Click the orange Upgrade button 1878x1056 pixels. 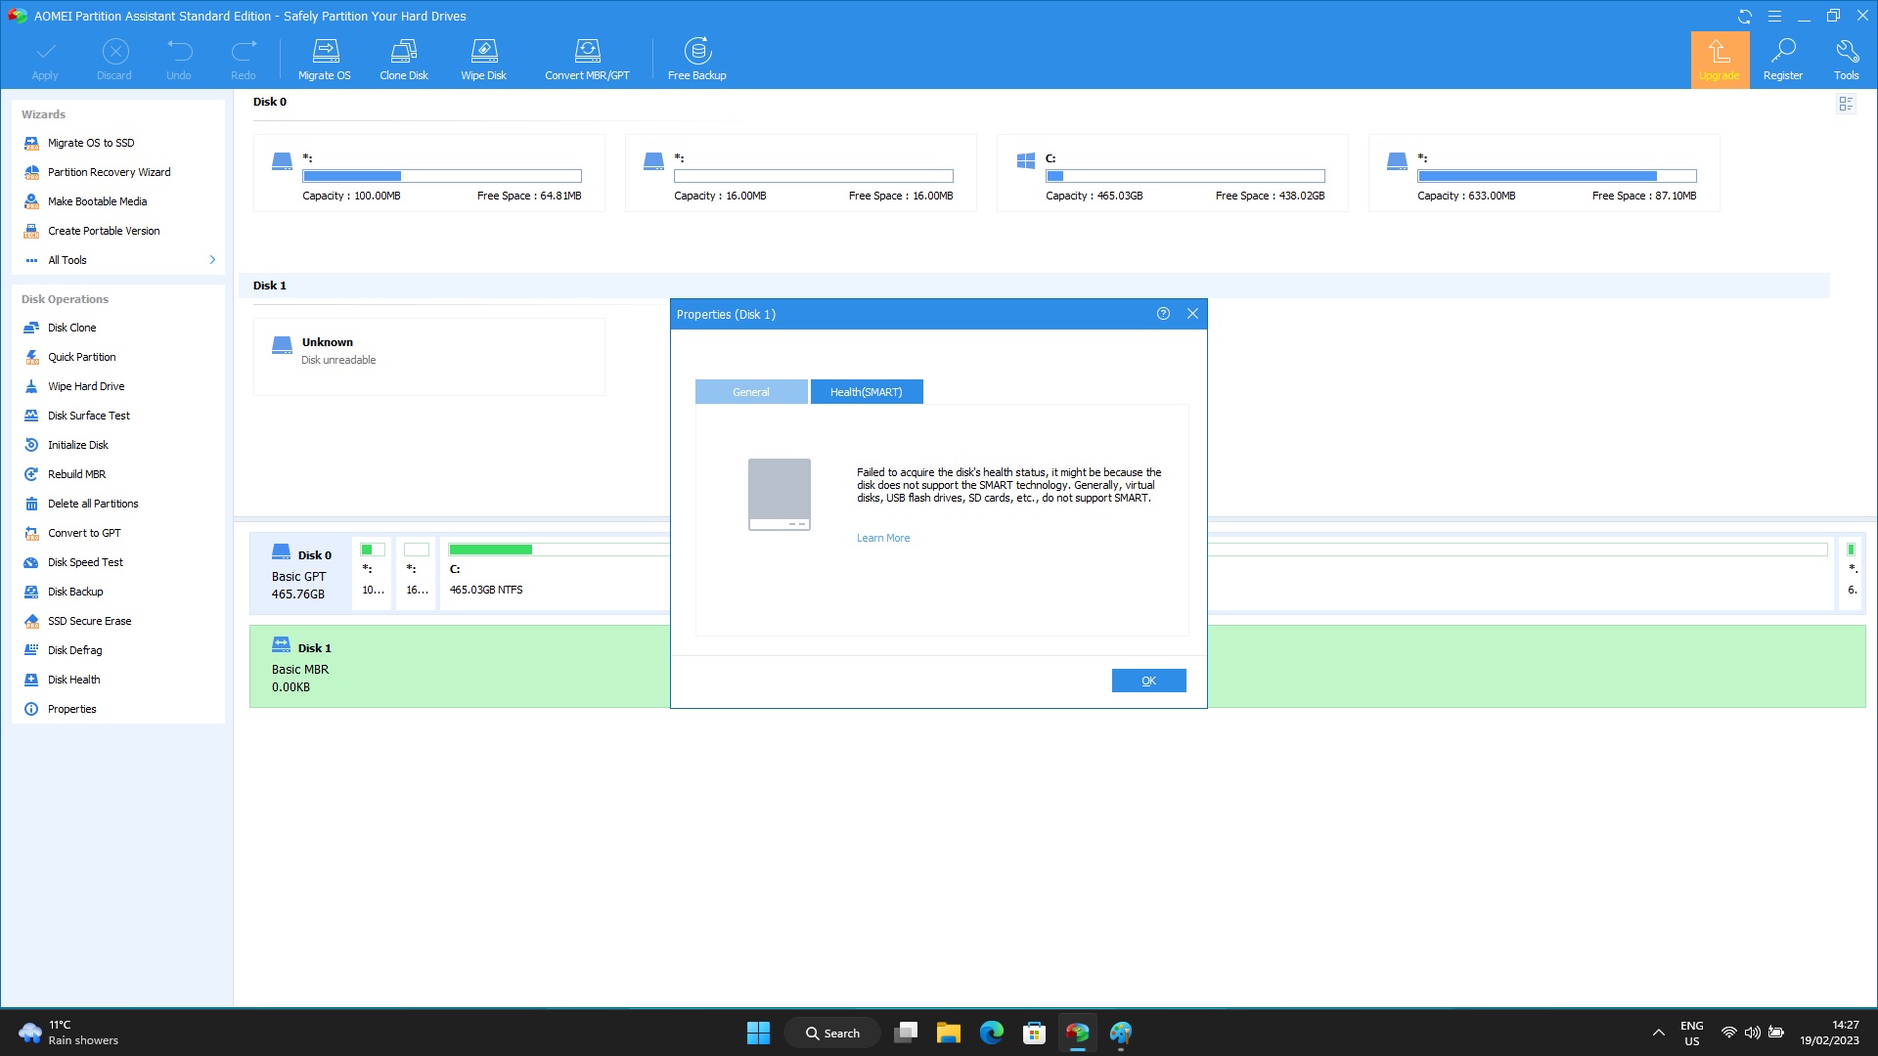(1720, 61)
